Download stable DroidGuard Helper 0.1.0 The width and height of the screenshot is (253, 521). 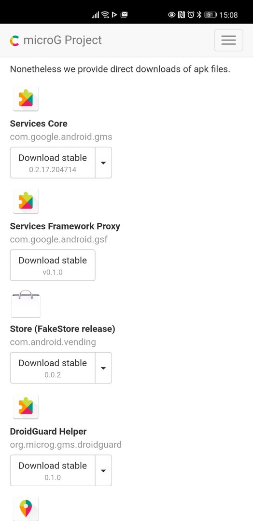pos(53,470)
